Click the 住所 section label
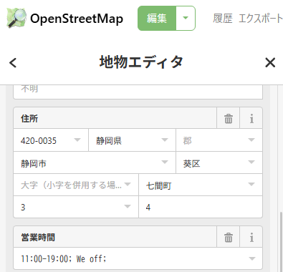Image resolution: width=283 pixels, height=272 pixels. [29, 118]
